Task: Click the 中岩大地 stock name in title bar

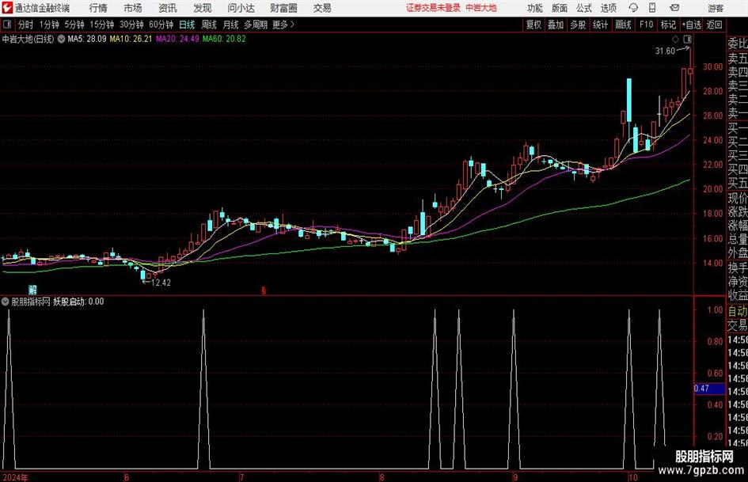Action: [481, 8]
